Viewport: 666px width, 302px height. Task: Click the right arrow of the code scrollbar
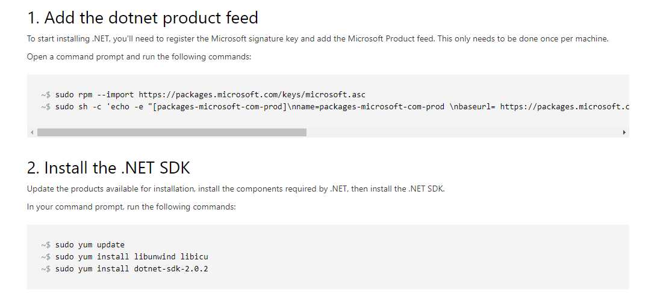point(624,133)
